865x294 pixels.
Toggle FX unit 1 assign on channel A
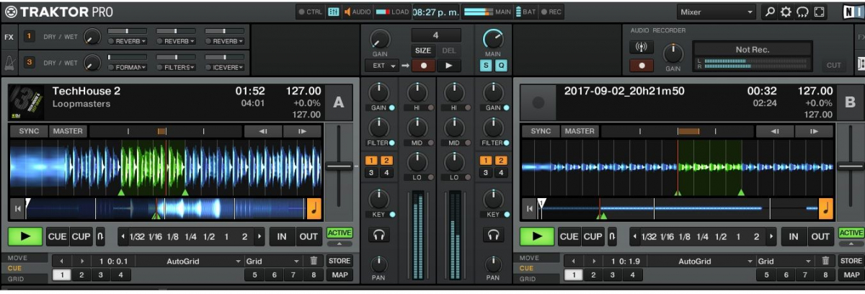pos(371,160)
